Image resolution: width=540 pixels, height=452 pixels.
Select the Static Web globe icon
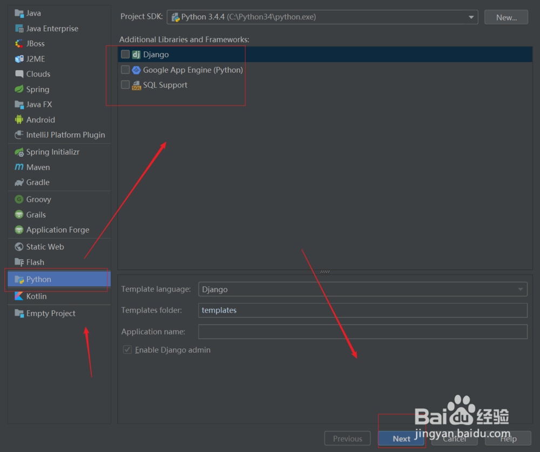[19, 247]
